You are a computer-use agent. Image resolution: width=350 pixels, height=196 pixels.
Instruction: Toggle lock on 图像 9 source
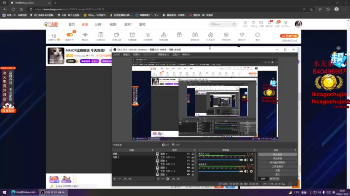192,154
